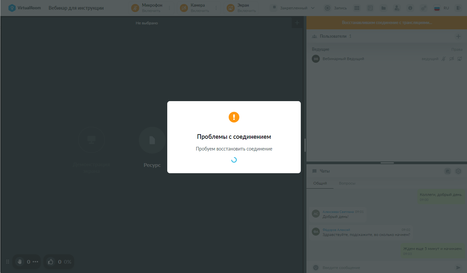Add a user with the plus icon in Пользователи
Viewport: 467px width, 273px height.
coord(458,36)
